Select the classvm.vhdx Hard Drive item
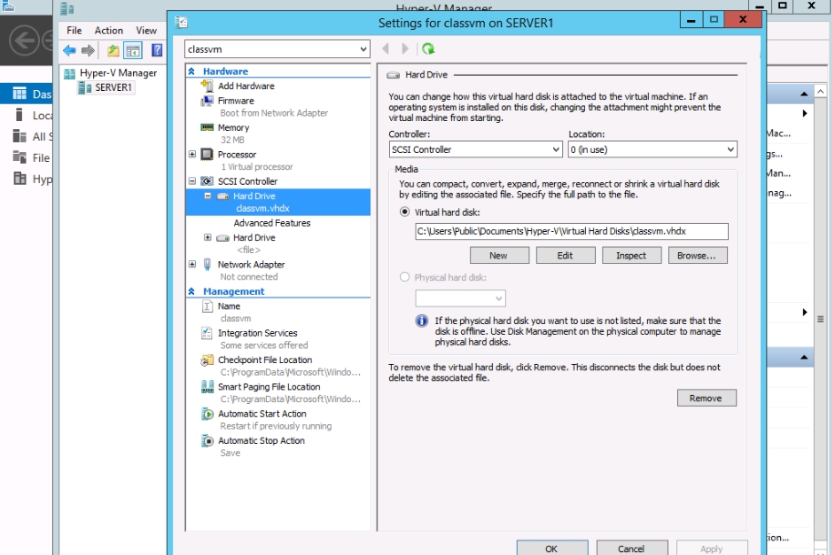 click(x=278, y=202)
